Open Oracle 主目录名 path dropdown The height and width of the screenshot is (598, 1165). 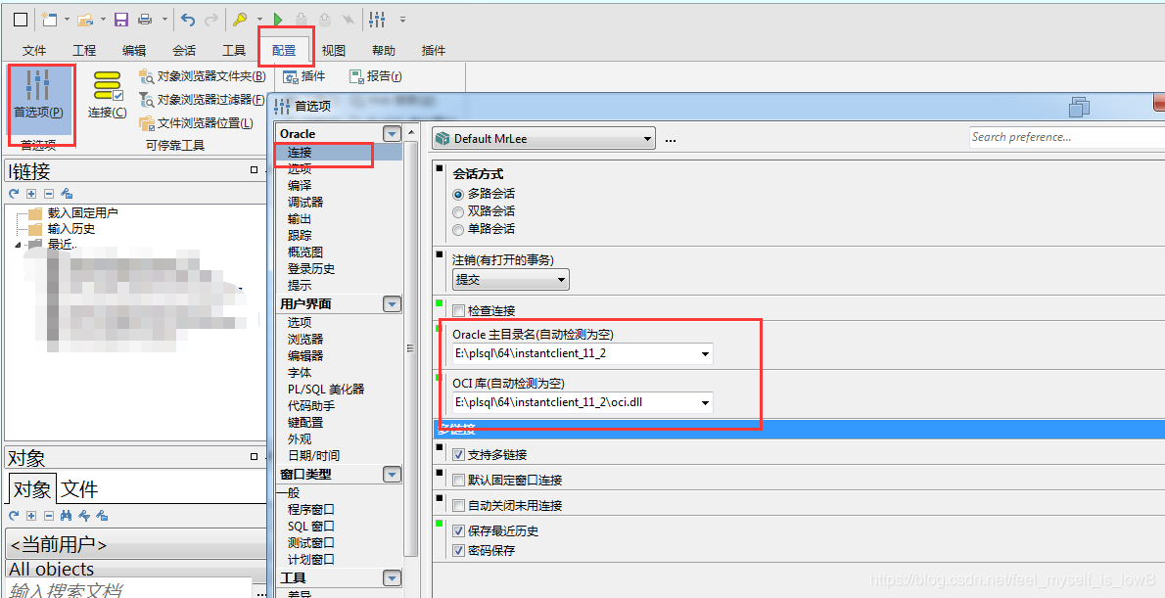[705, 354]
